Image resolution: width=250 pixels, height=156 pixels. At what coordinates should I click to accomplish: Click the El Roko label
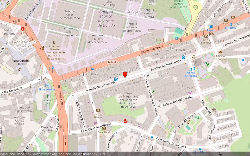(181, 50)
